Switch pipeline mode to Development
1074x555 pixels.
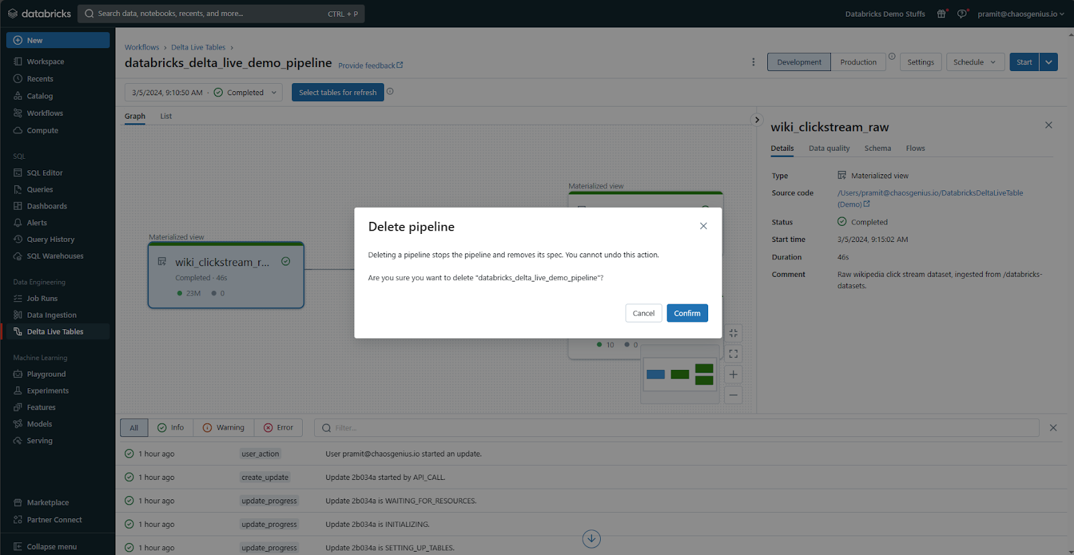coord(799,62)
